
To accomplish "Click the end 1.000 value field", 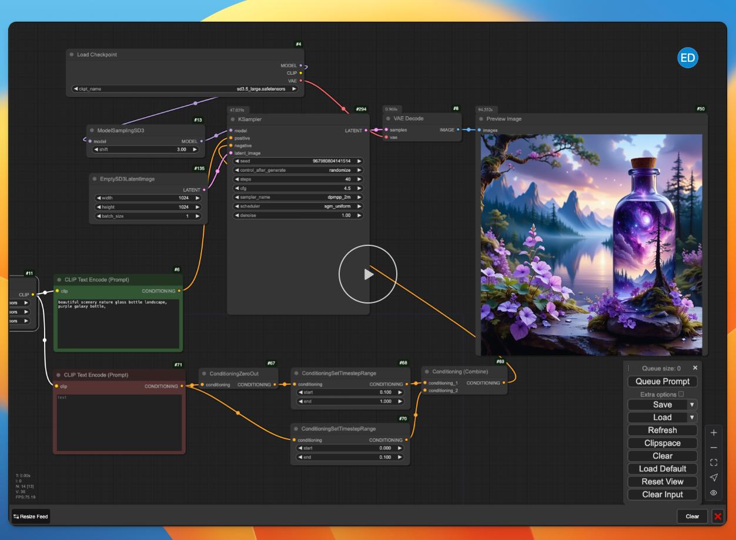I will [x=350, y=401].
